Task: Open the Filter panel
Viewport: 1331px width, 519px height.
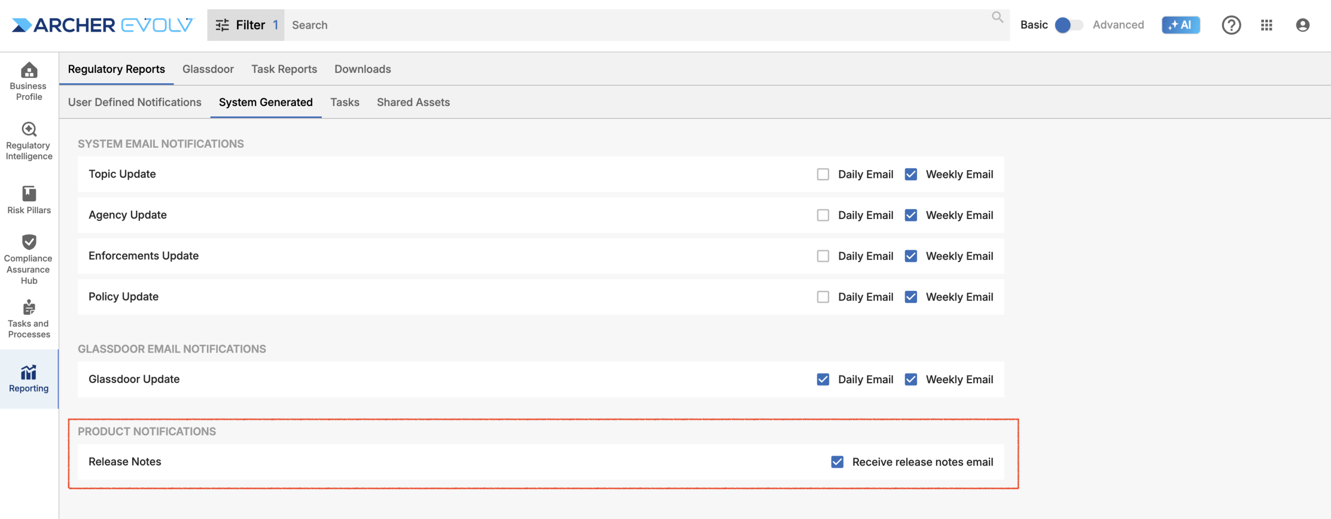Action: point(245,25)
